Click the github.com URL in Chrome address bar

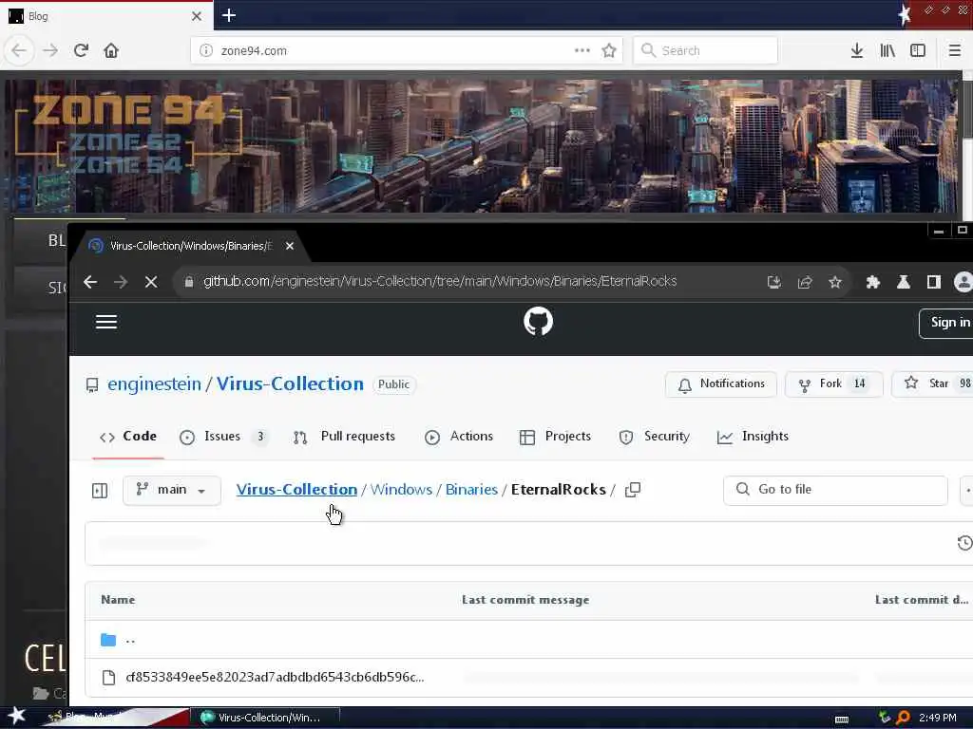440,281
